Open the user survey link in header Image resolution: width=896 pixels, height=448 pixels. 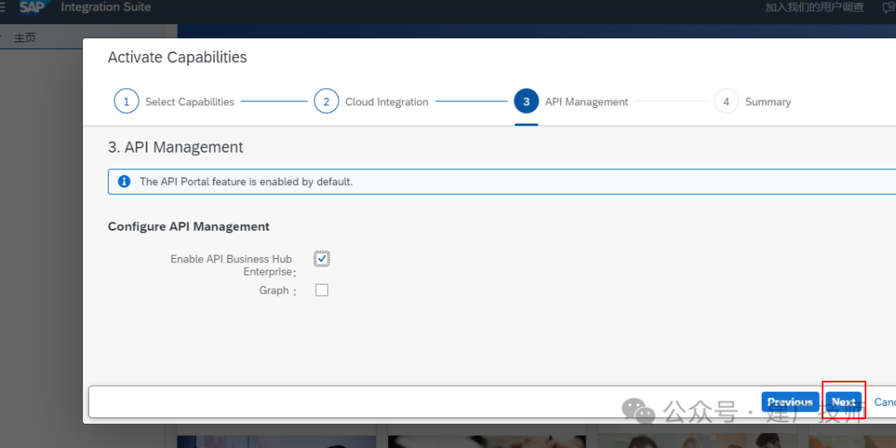pos(815,7)
